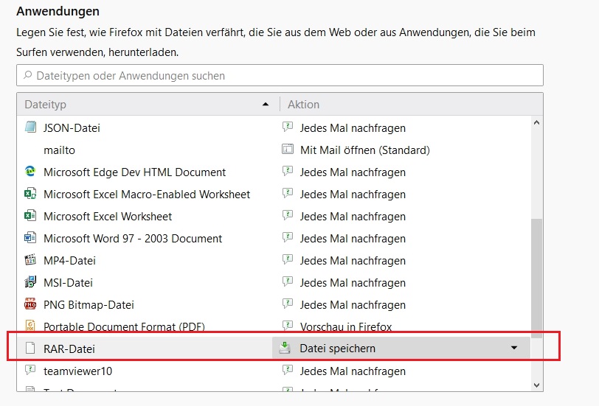Click the Microsoft Edge Dev HTML icon
Image resolution: width=599 pixels, height=406 pixels.
(30, 172)
